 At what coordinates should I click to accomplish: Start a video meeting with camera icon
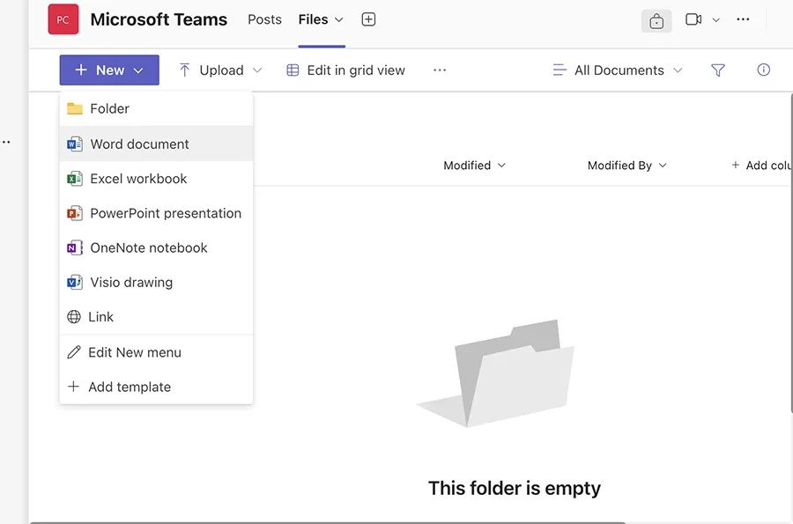tap(693, 19)
